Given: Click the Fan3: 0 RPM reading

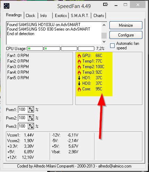Looking at the screenshot, I should point(18,67).
